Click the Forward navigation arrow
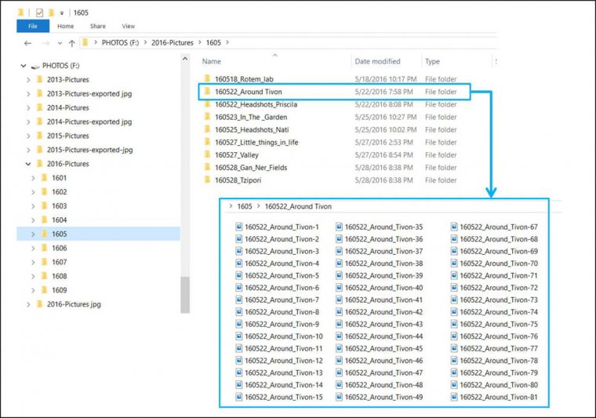 pyautogui.click(x=45, y=43)
